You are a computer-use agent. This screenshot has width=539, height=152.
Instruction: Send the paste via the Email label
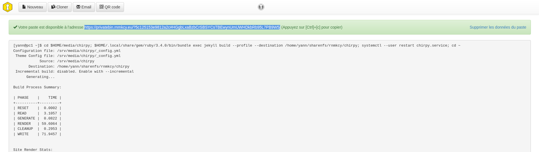click(86, 7)
